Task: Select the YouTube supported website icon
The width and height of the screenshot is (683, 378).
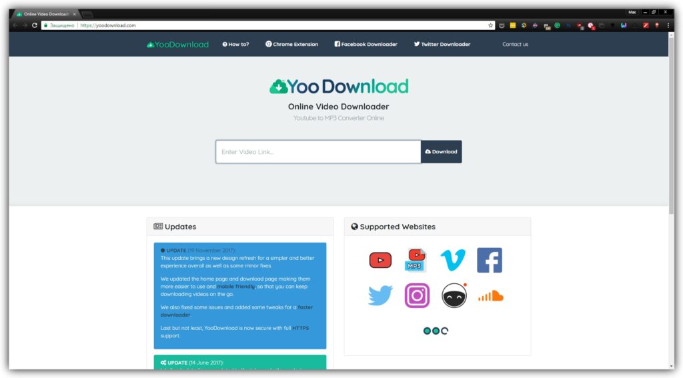Action: (x=380, y=261)
